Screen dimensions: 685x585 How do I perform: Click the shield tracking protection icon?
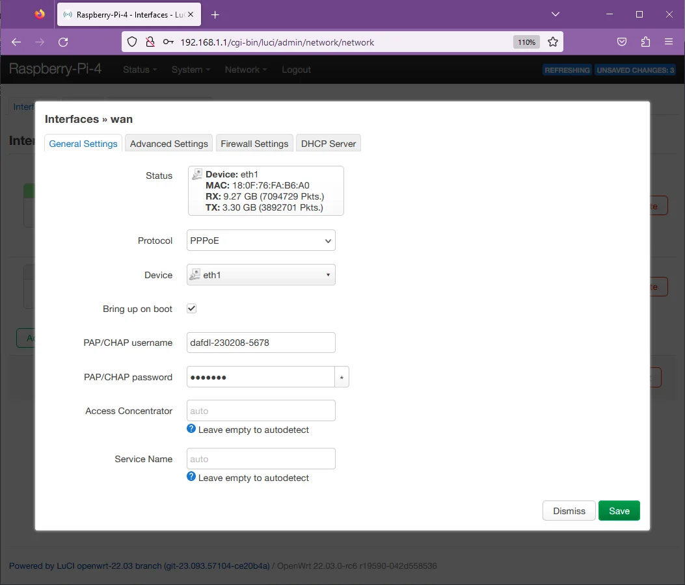[x=132, y=42]
